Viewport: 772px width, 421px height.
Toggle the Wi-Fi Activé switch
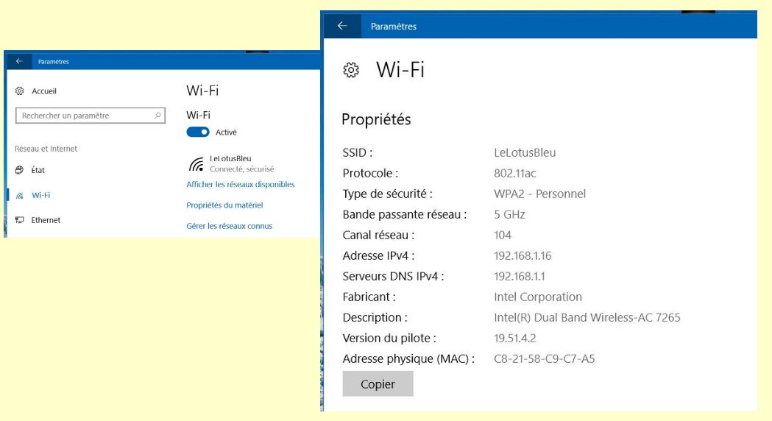[x=198, y=132]
